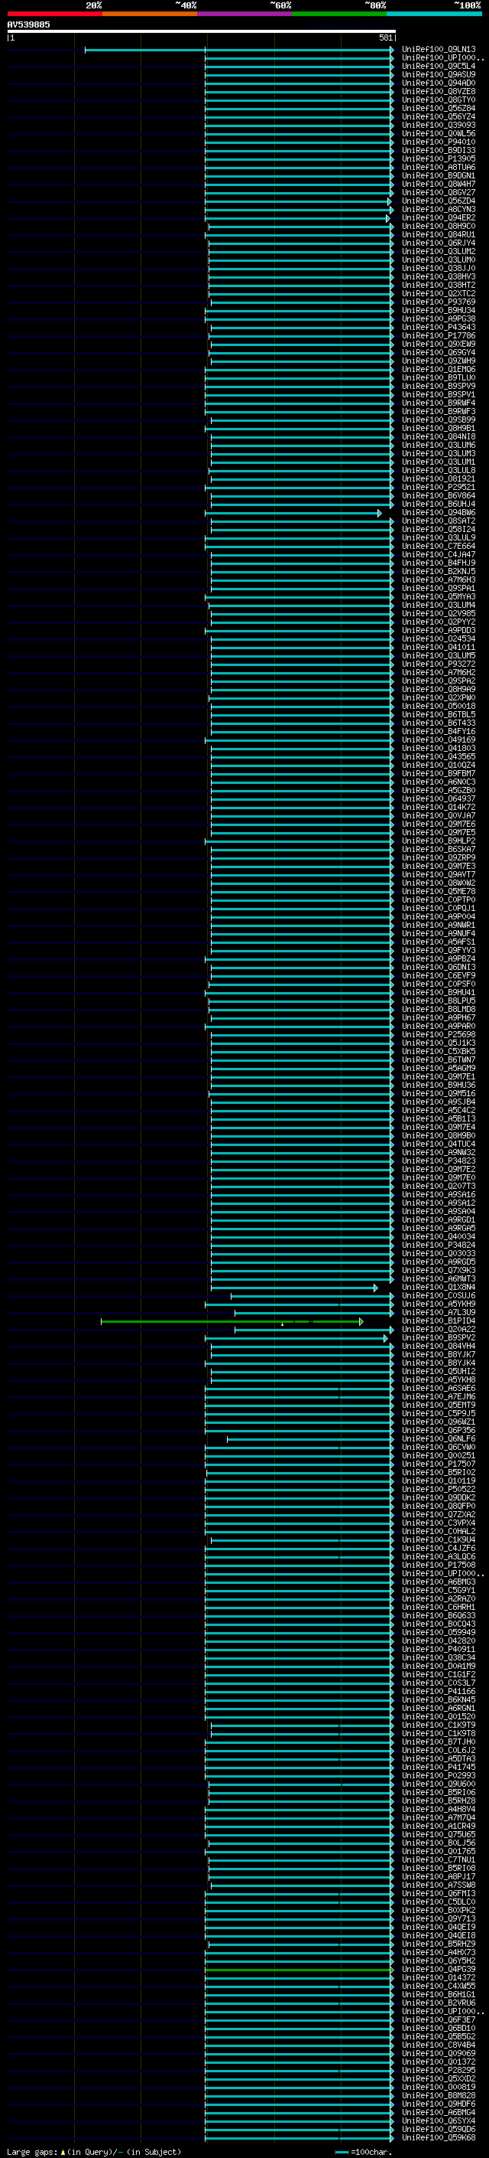Select hit label UniRef100_P43643
This screenshot has width=489, height=2158.
(438, 328)
